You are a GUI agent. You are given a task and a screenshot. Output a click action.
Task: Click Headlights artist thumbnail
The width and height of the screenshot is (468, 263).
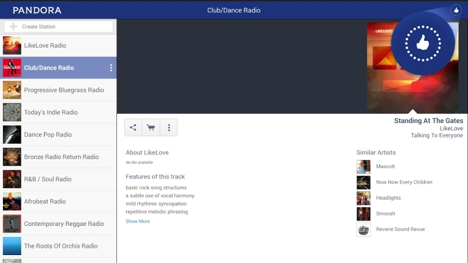[364, 198]
